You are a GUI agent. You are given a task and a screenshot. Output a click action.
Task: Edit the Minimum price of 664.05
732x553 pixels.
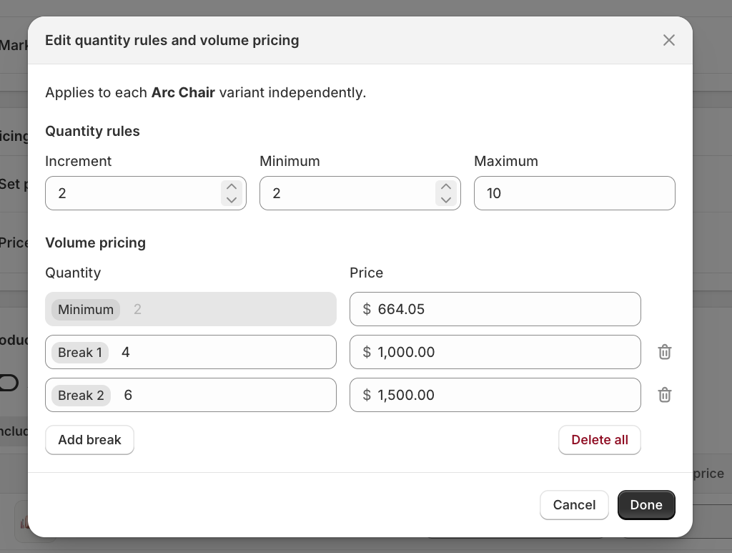tap(495, 309)
